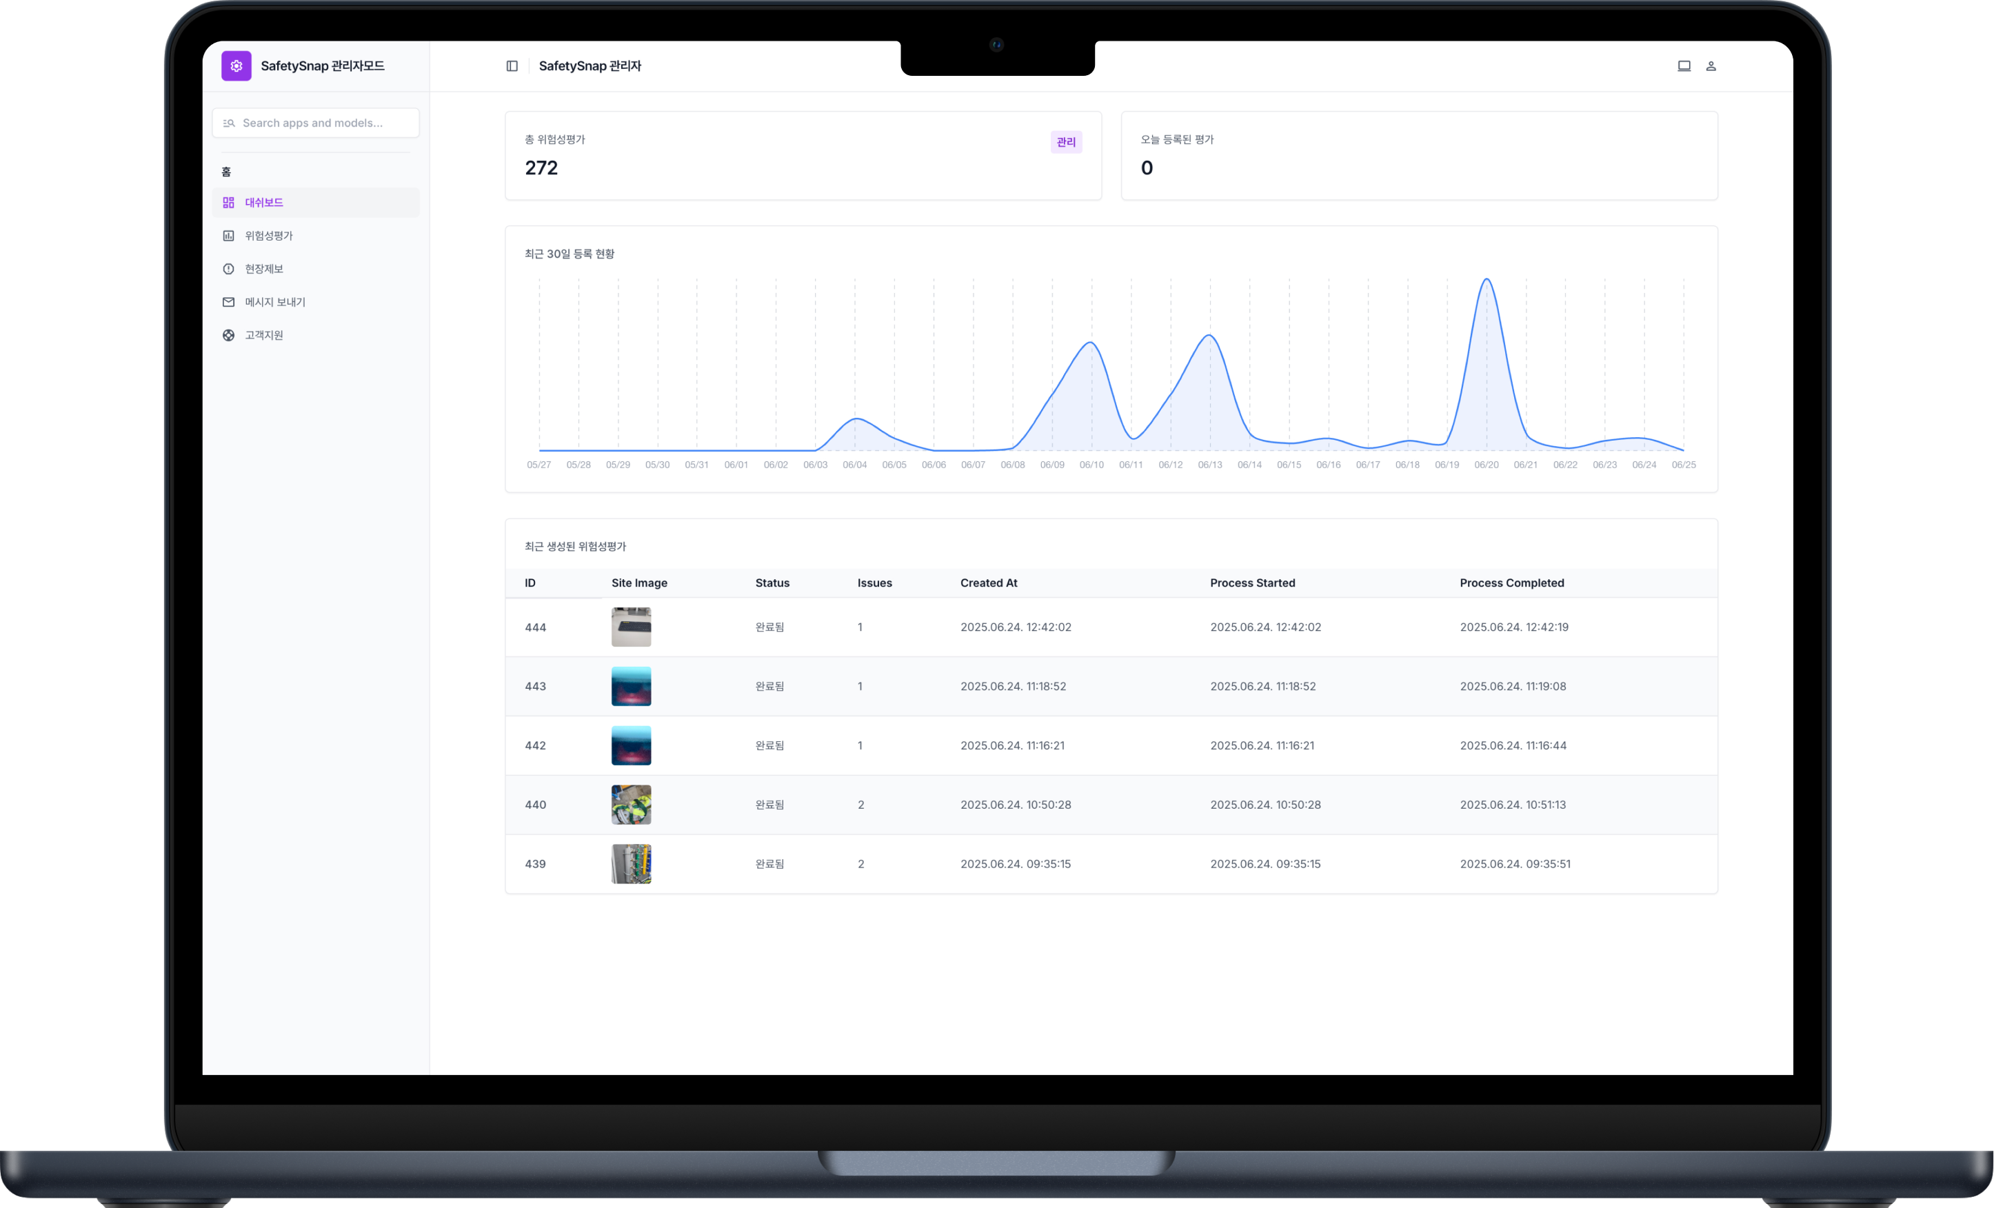Open 위험성평가 menu item
1994x1208 pixels.
[269, 235]
